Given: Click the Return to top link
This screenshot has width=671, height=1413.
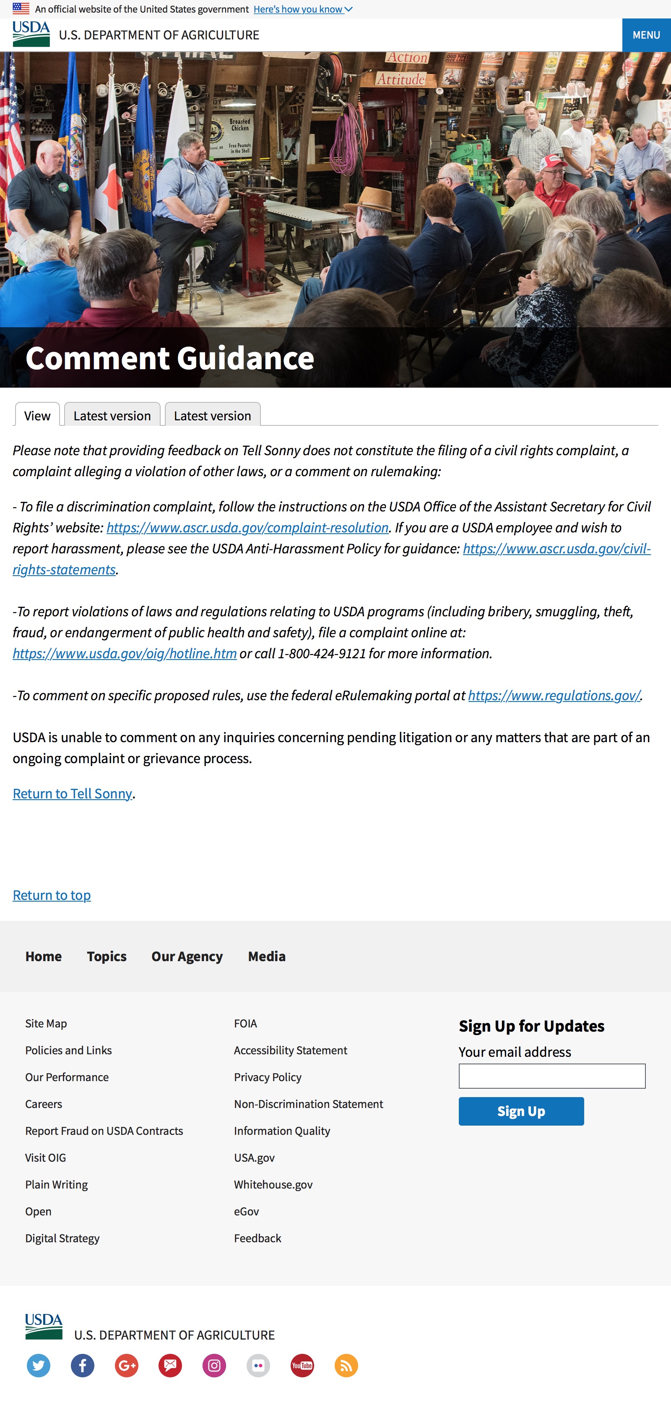Looking at the screenshot, I should point(52,894).
